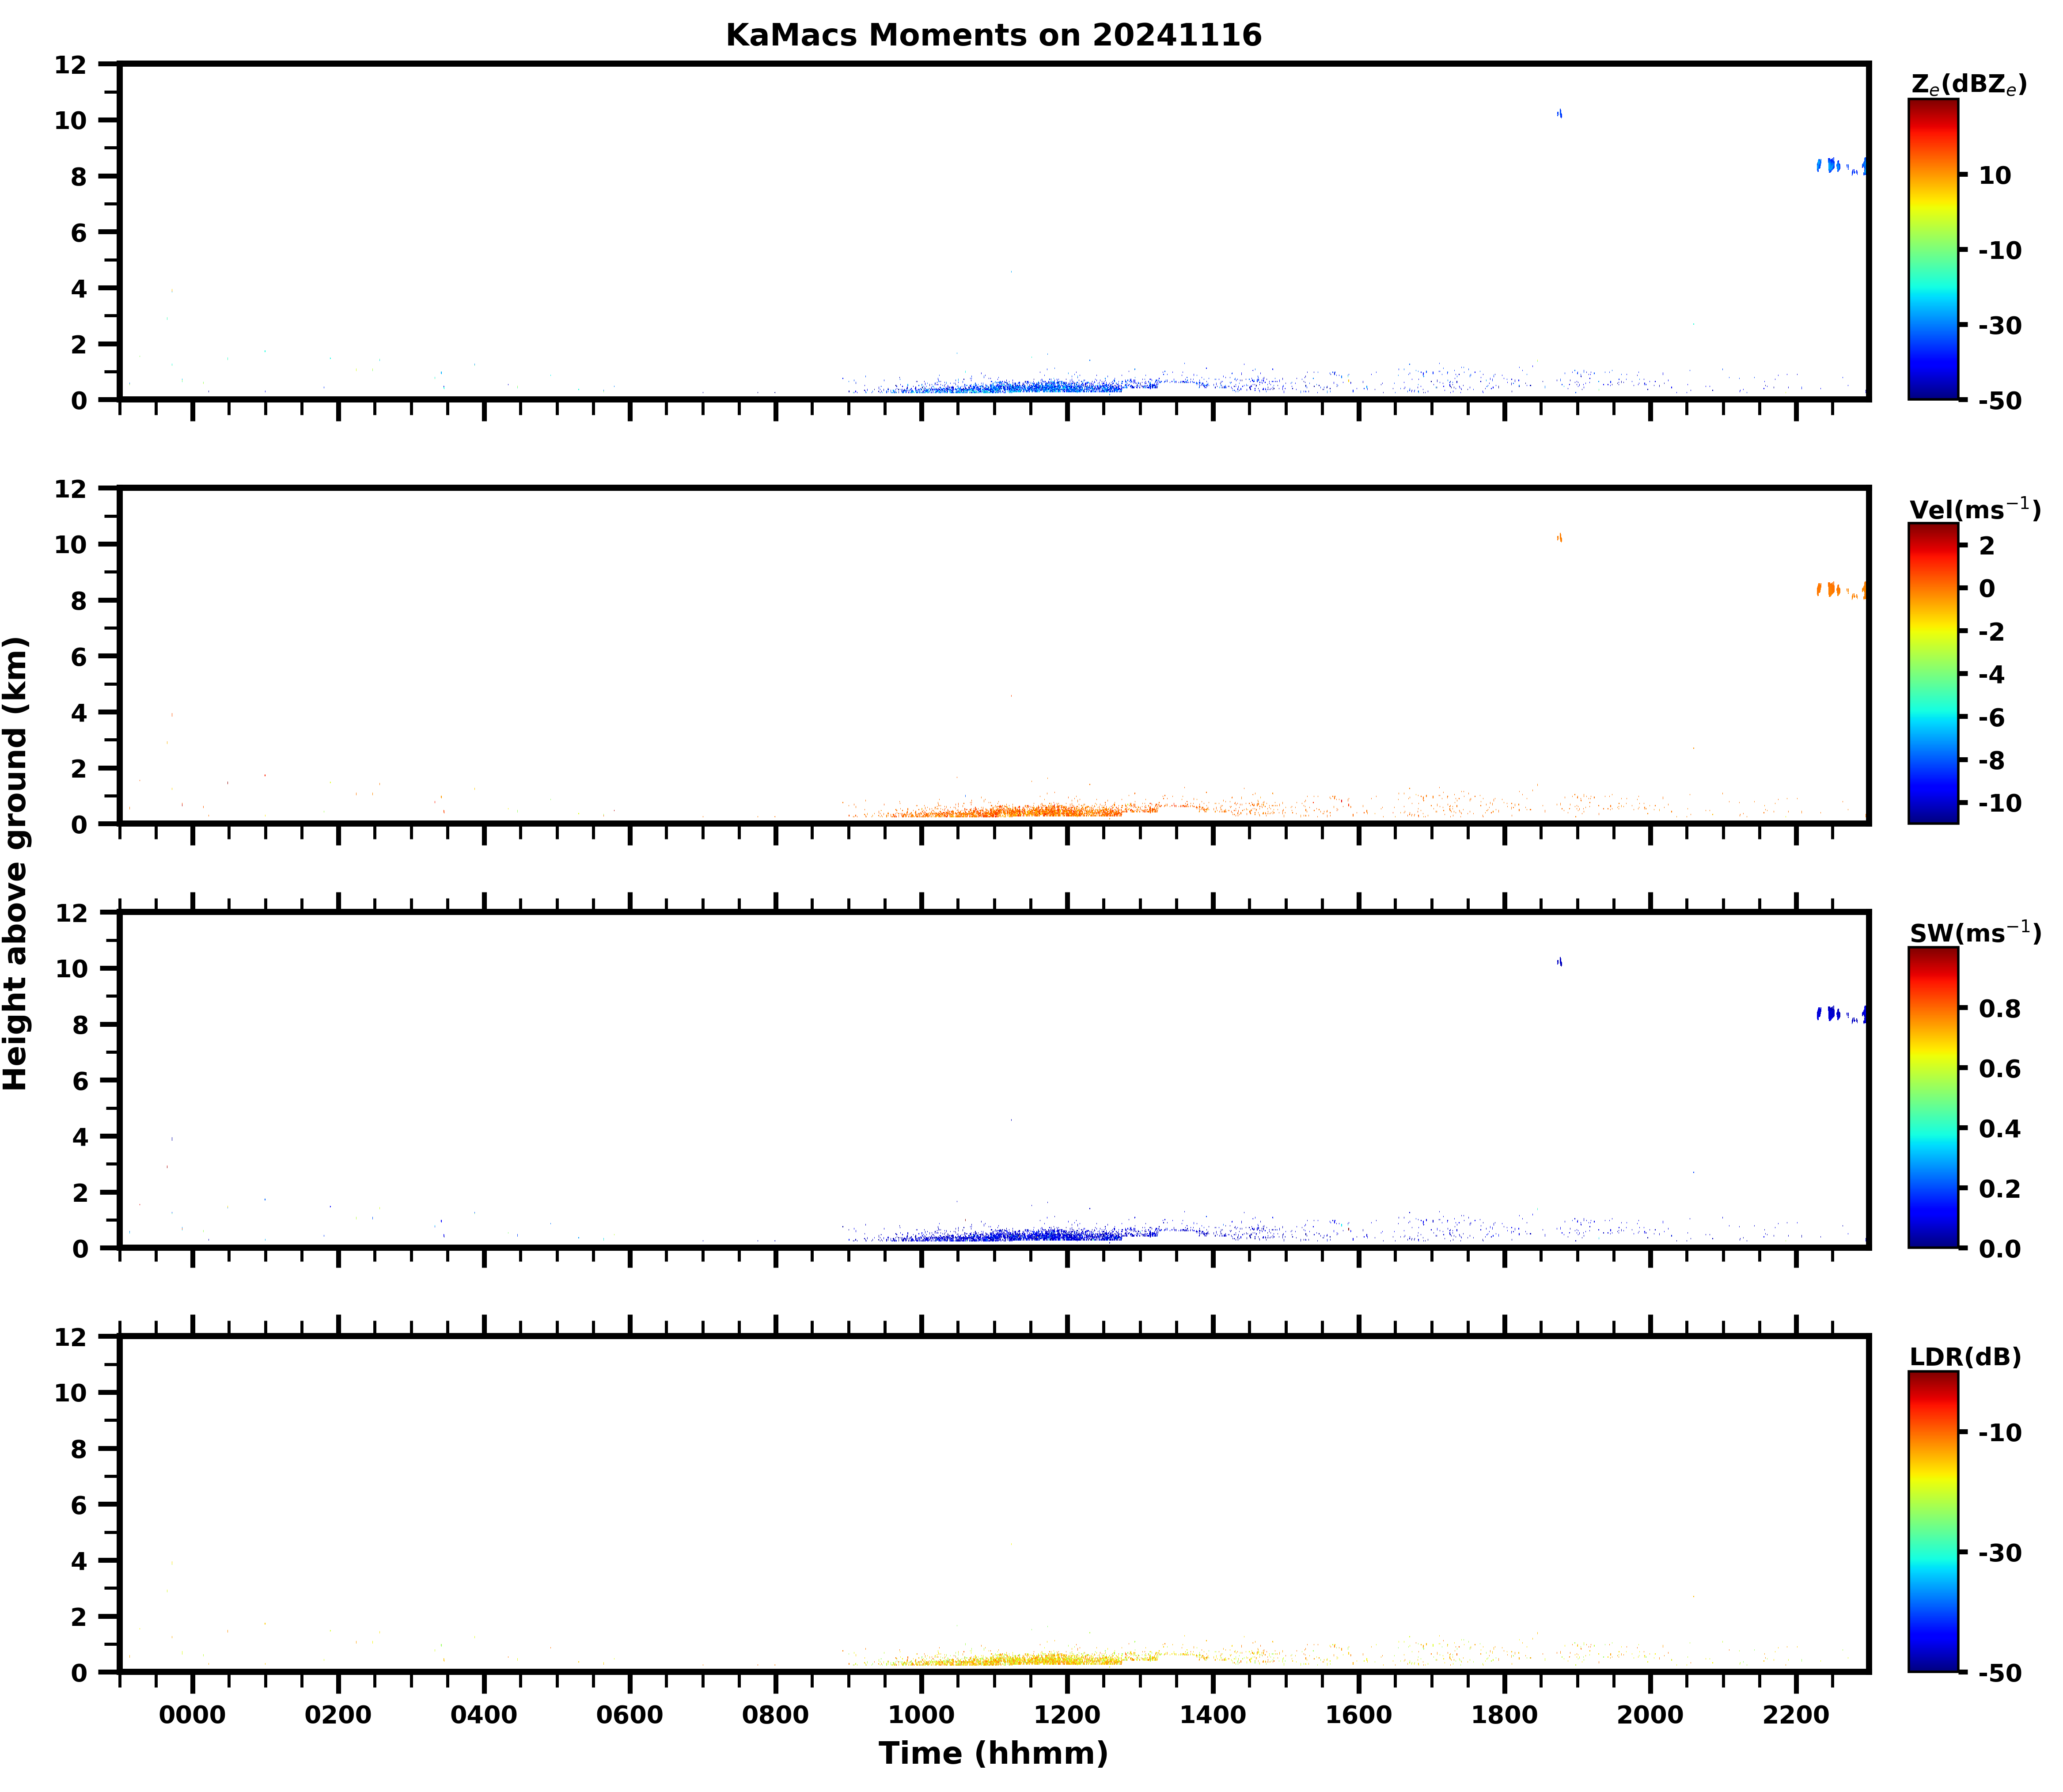Click the LDR(dB) colorbar title
The height and width of the screenshot is (1792, 2063).
click(x=1964, y=1357)
